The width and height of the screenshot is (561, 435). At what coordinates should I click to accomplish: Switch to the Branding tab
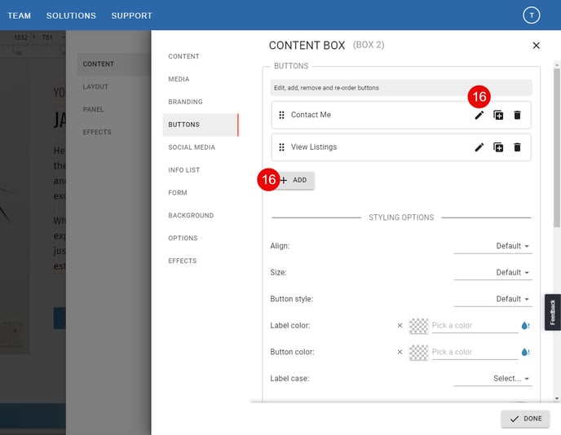[201, 102]
